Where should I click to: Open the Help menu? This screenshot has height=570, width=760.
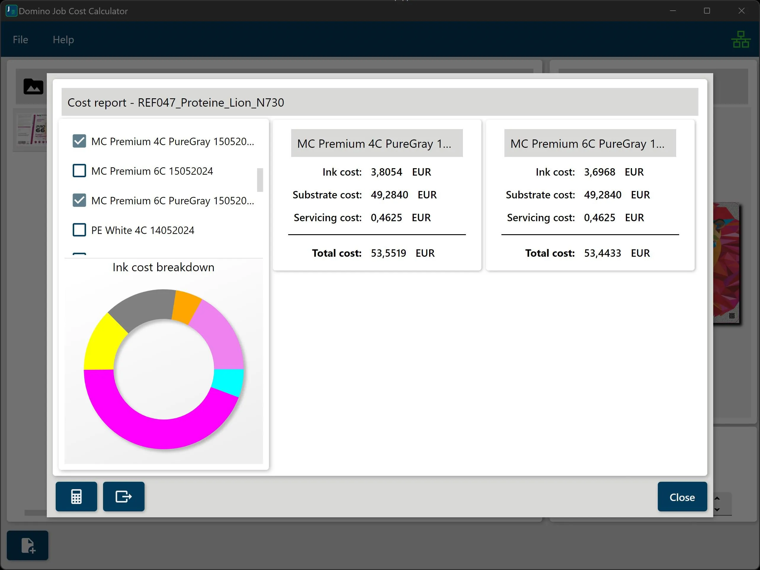coord(63,39)
